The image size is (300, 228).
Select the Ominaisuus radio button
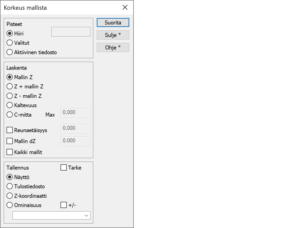[10, 205]
